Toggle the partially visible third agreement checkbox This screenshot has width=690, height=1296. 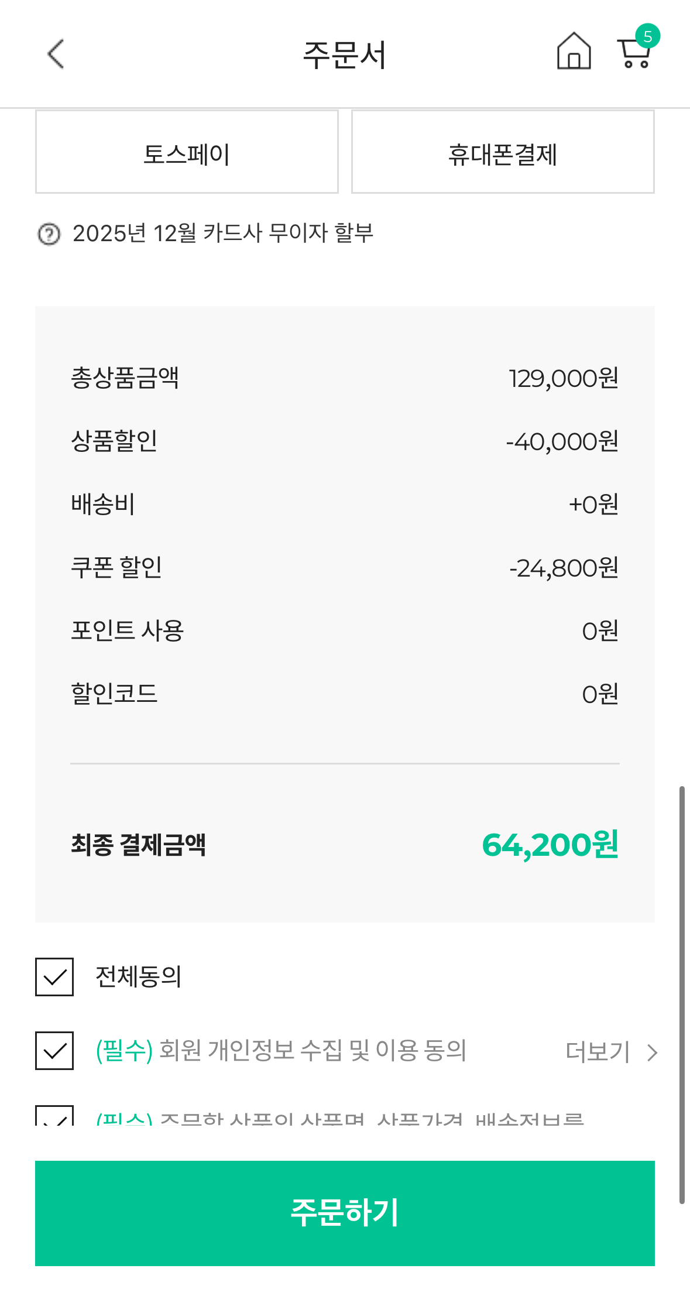(x=54, y=1116)
